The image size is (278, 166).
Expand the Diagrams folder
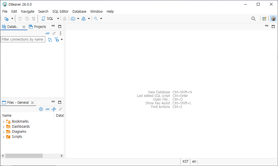pos(4,132)
